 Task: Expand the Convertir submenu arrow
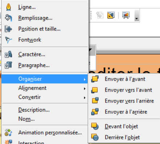(x=85, y=98)
